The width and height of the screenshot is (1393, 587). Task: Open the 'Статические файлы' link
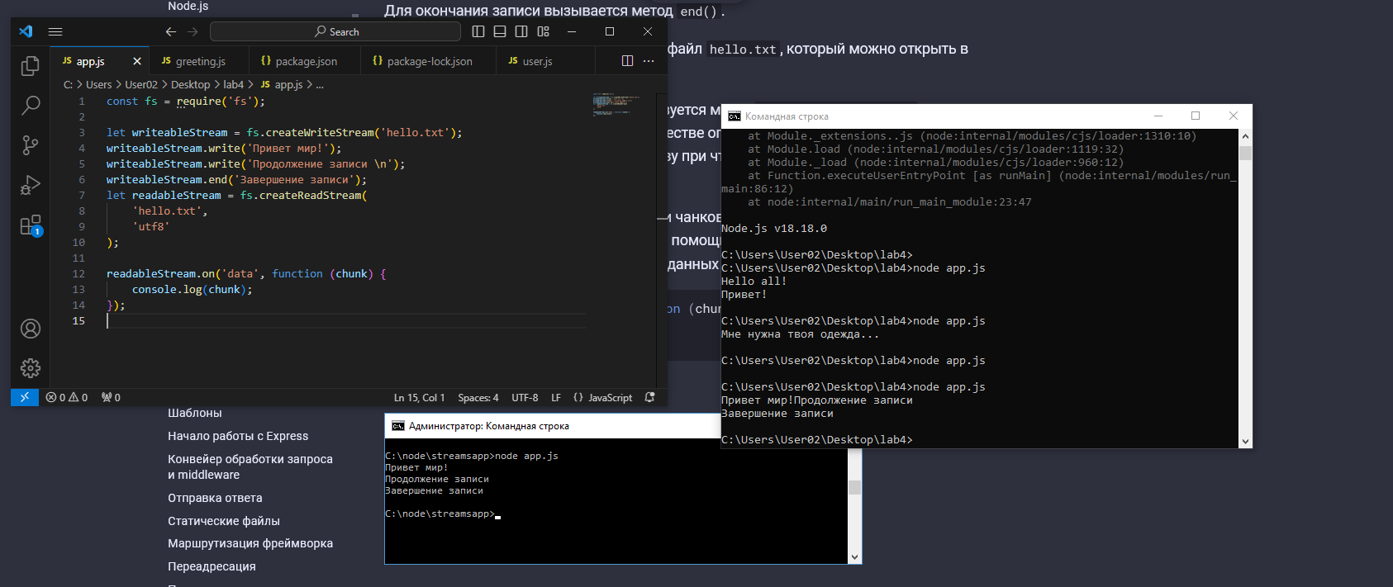[224, 521]
